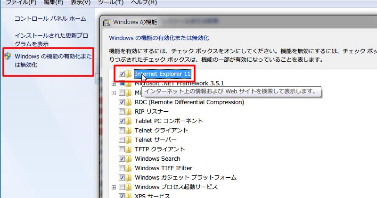Uncheck Windows ガジェット プラットフォーム checkbox
The height and width of the screenshot is (198, 377).
tap(122, 178)
